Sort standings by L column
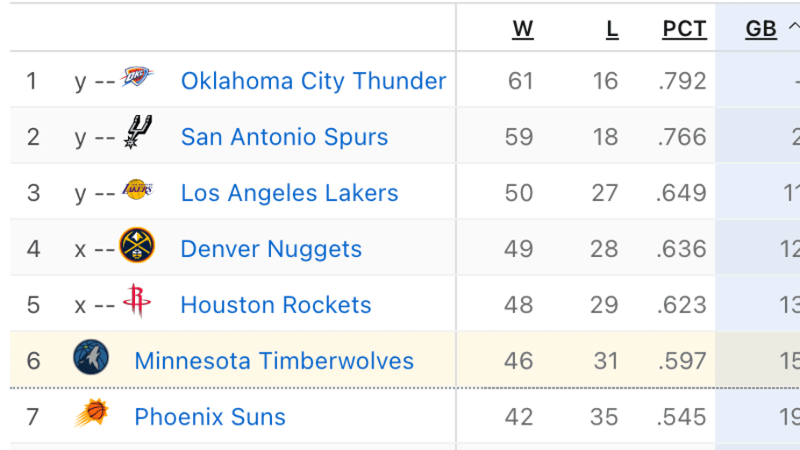This screenshot has height=450, width=800. (611, 29)
